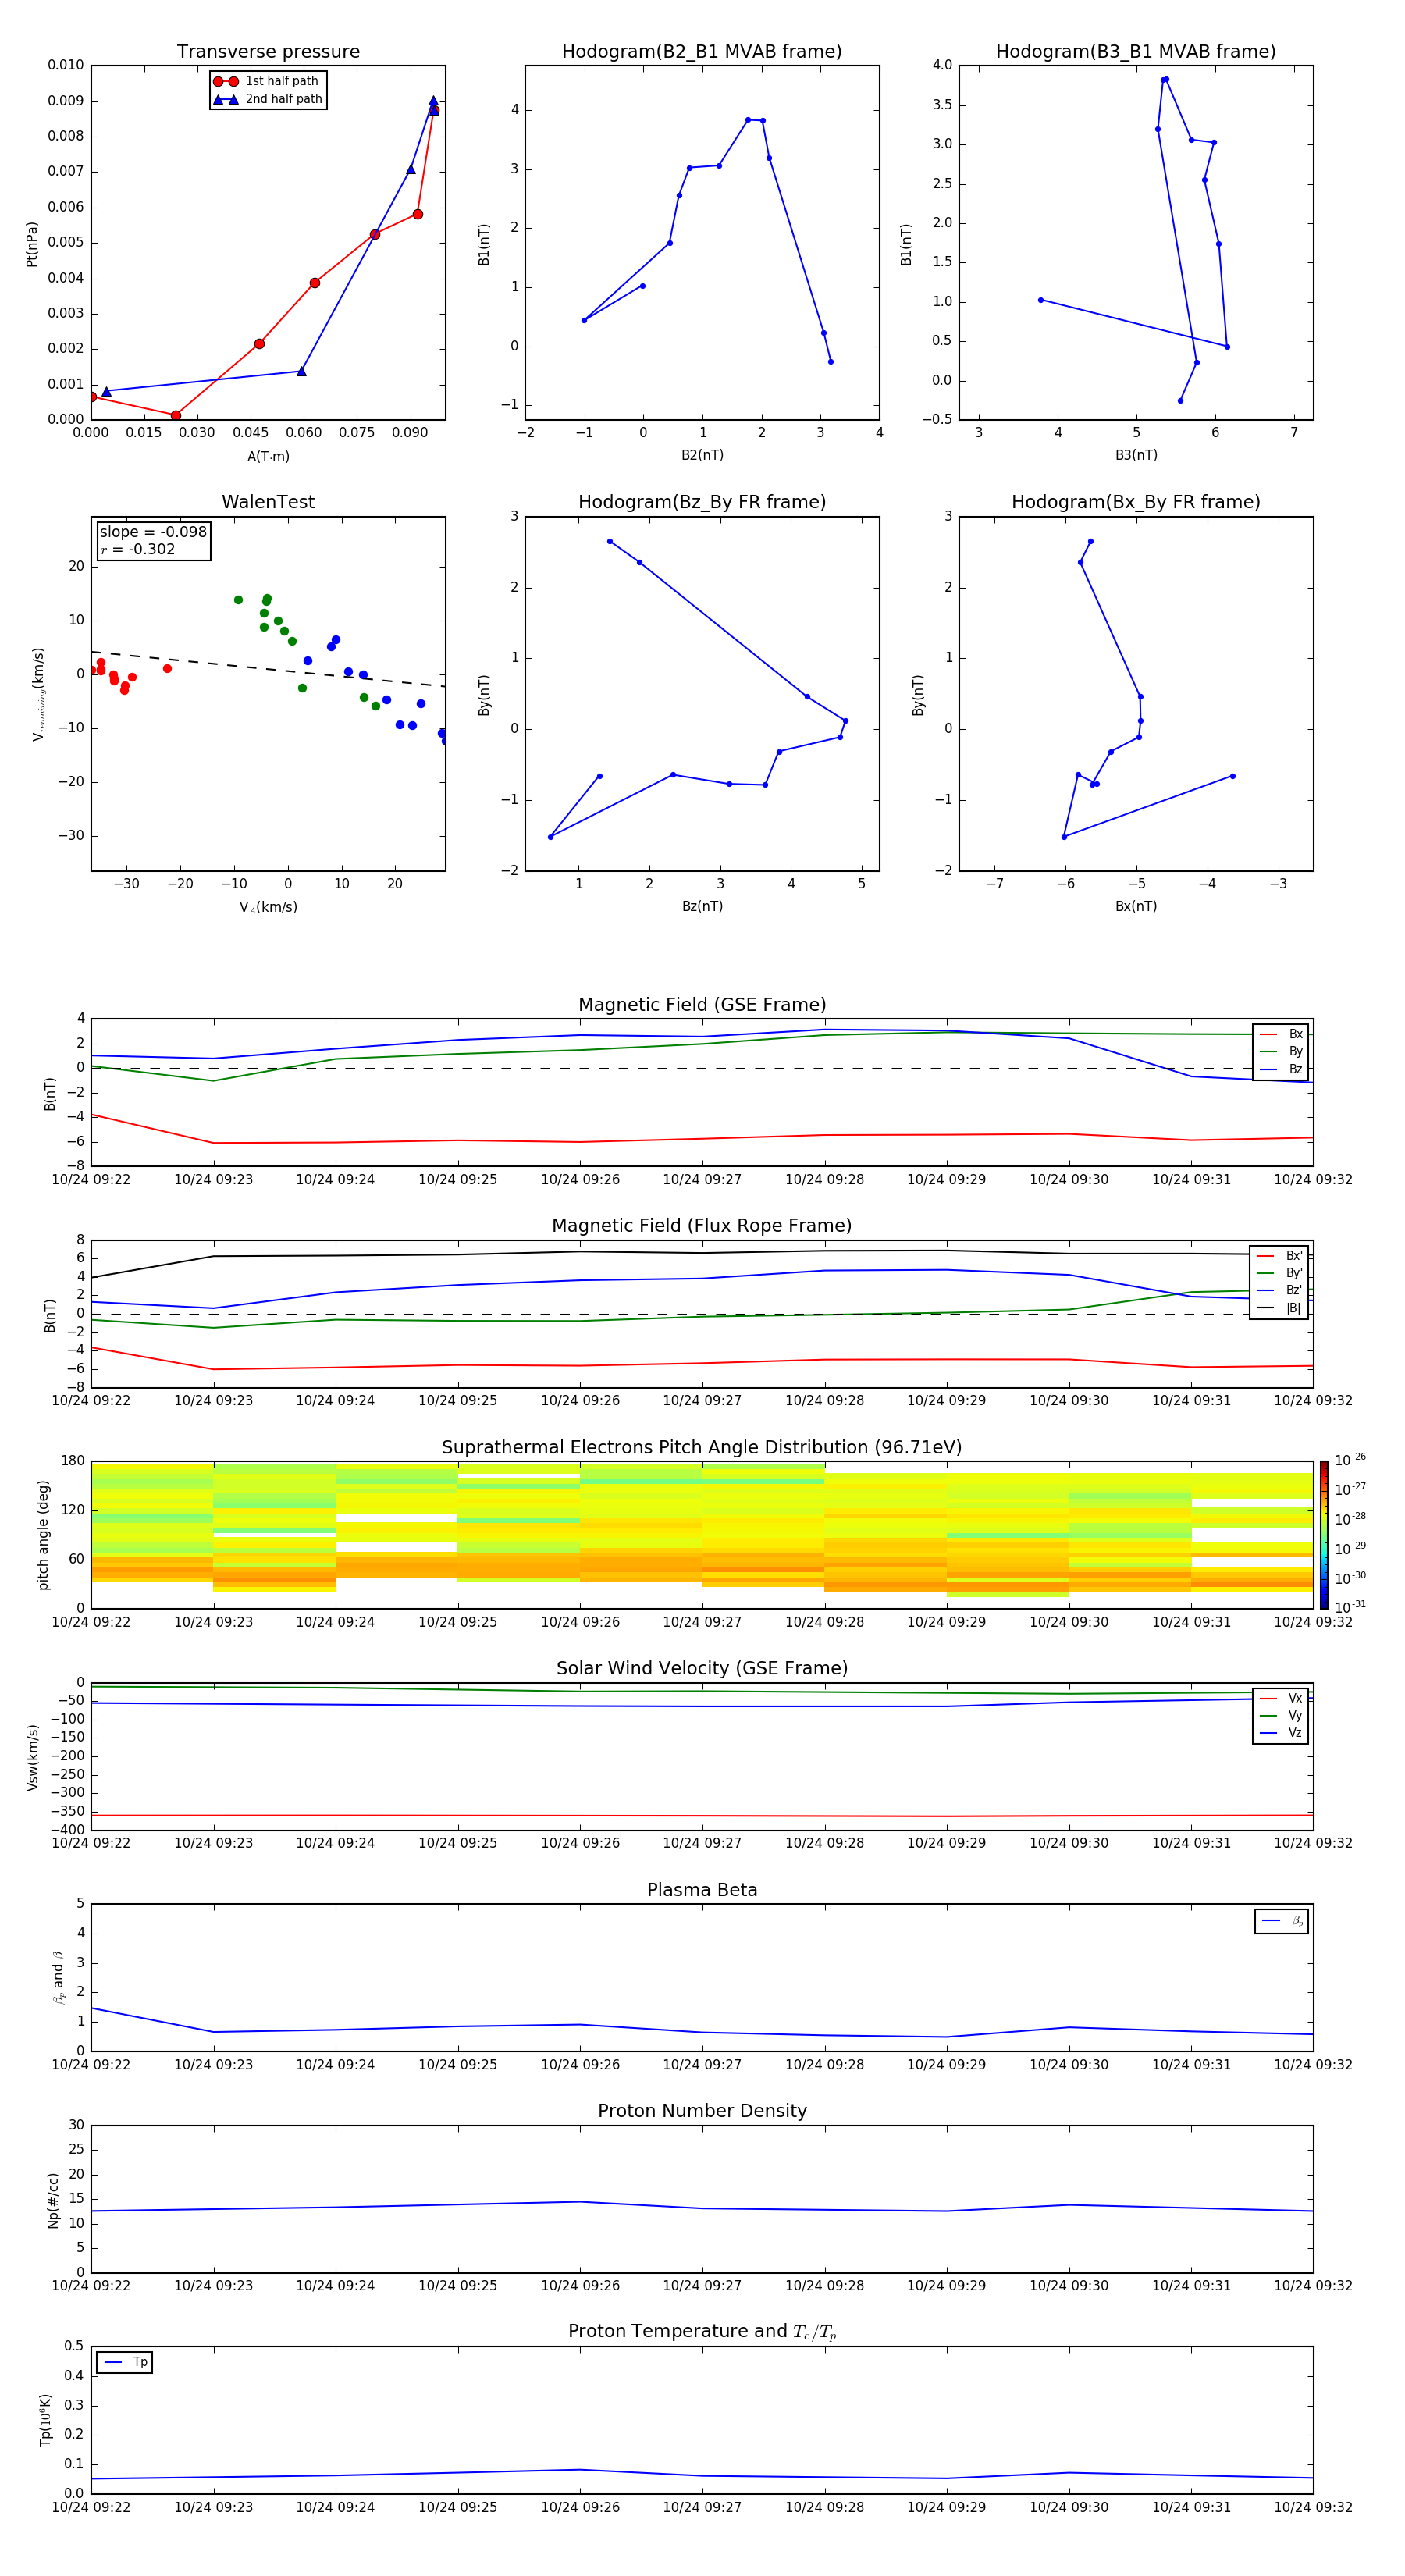
Task: Click the "Transverse pressure" plot title
Action: (268, 52)
